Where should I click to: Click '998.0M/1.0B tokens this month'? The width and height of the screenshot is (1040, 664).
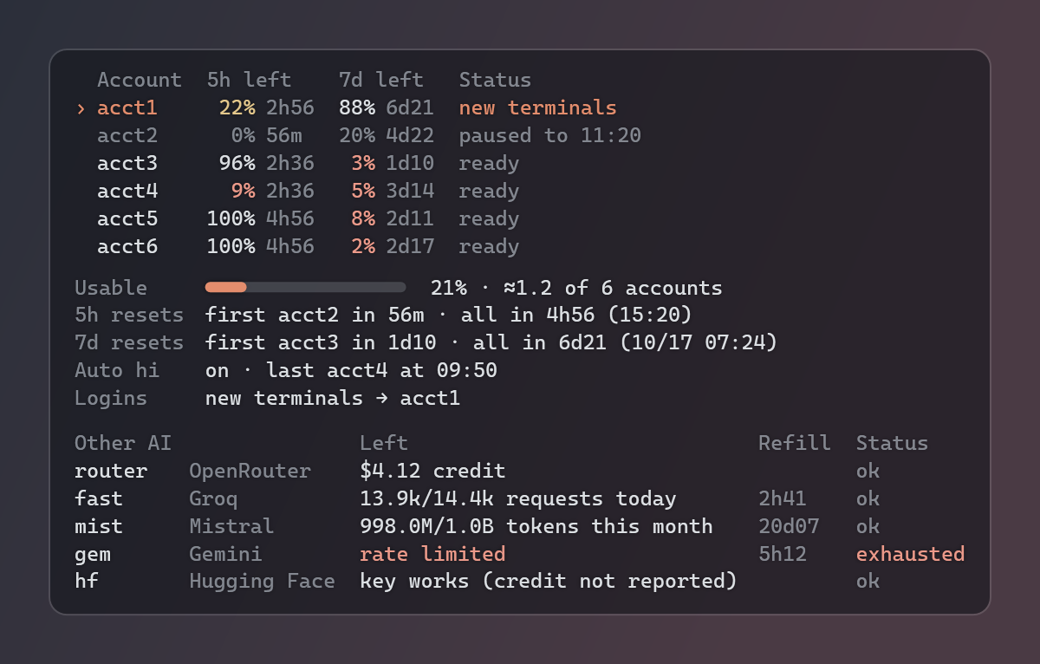pos(536,527)
